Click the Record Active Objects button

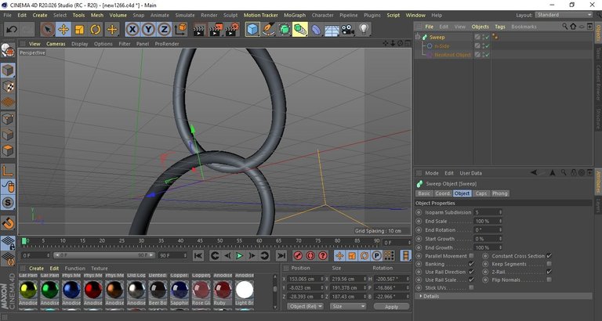298,255
